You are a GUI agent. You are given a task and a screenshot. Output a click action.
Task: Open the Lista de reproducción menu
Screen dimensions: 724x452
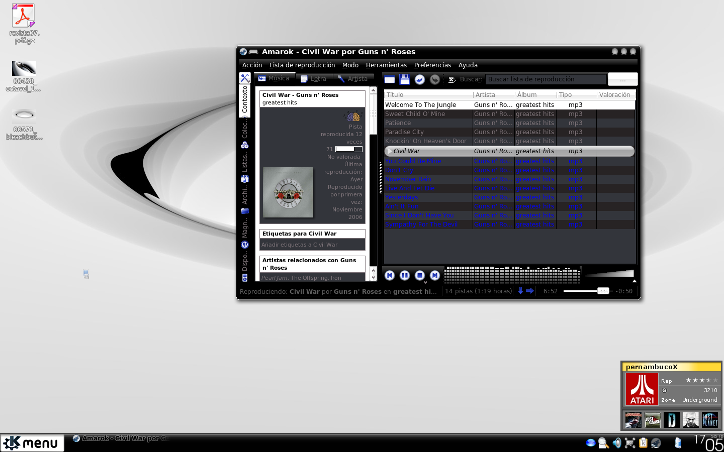click(x=302, y=65)
